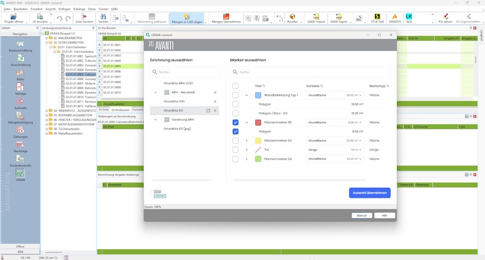Switch to the LV-Liste tab
The width and height of the screenshot is (485, 260).
104,110
